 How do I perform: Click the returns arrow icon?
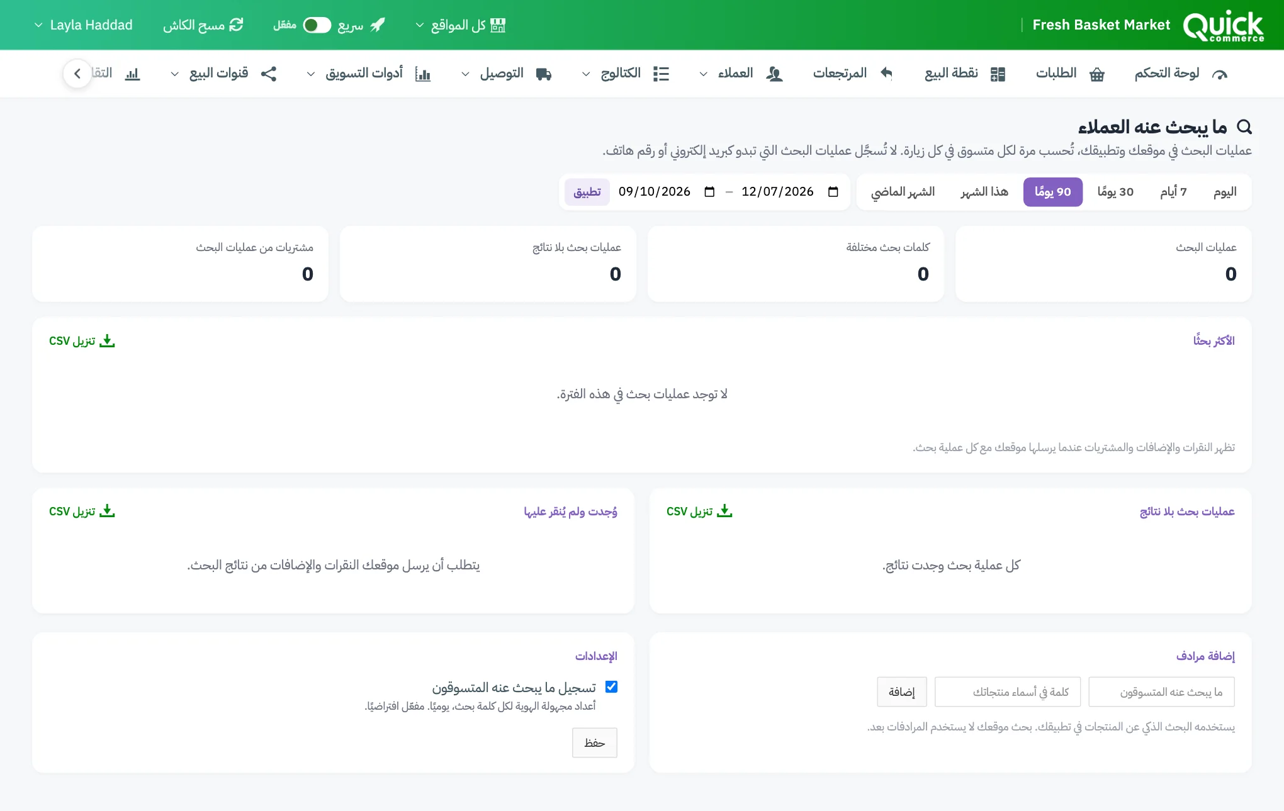point(886,74)
